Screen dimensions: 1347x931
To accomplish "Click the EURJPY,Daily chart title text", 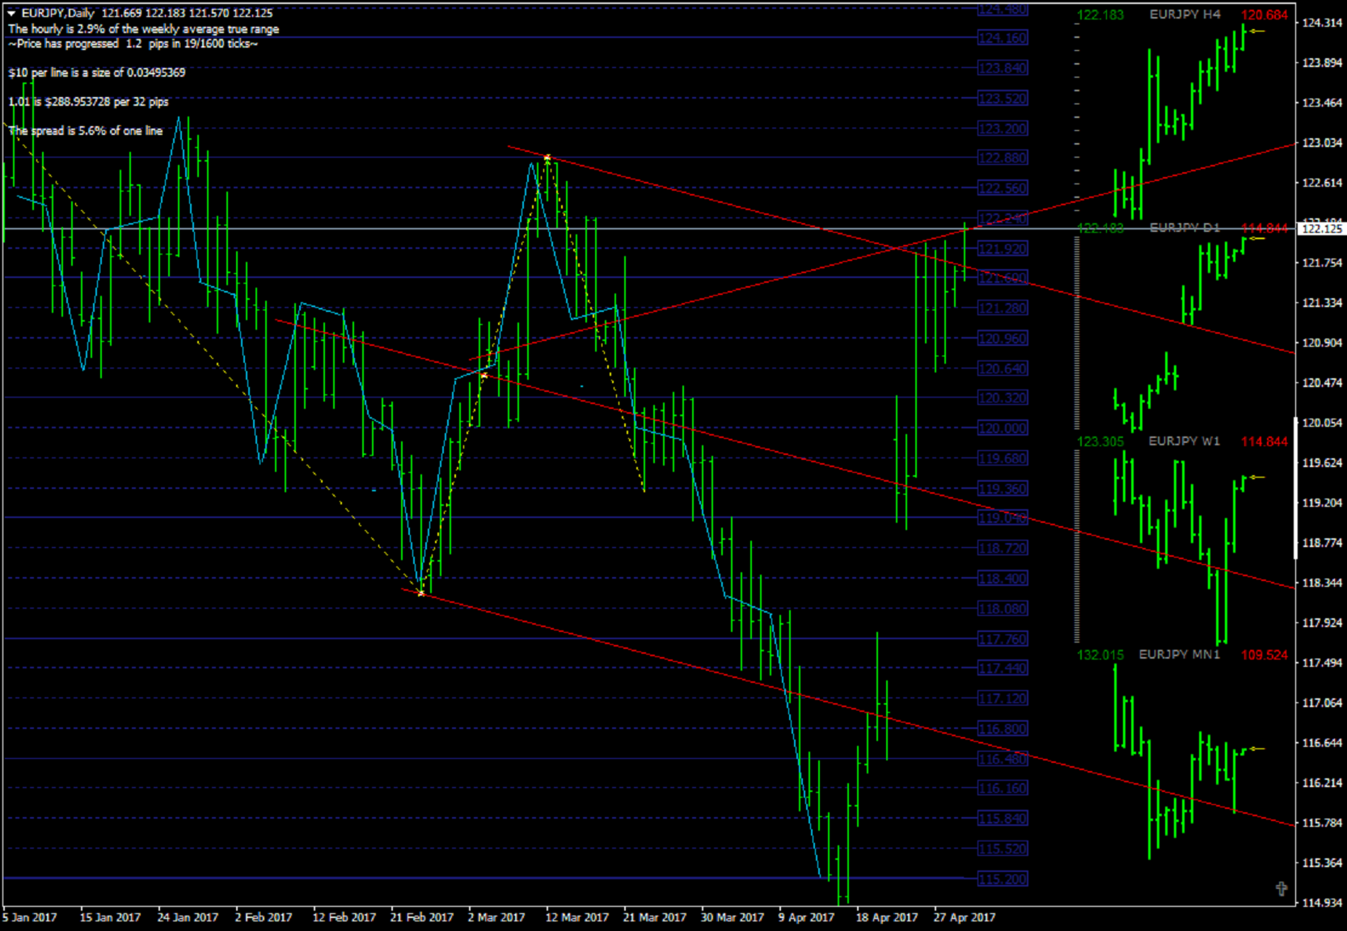I will pos(57,13).
